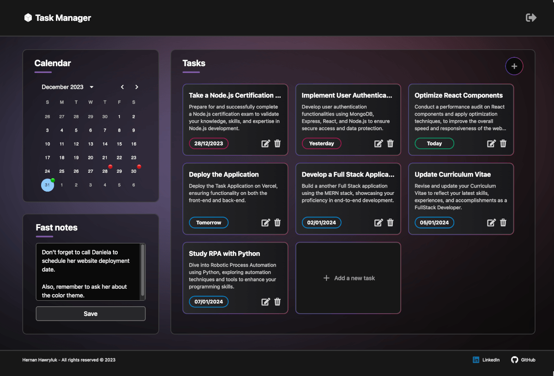Click the round plus button in Tasks
This screenshot has height=376, width=554.
tap(514, 67)
